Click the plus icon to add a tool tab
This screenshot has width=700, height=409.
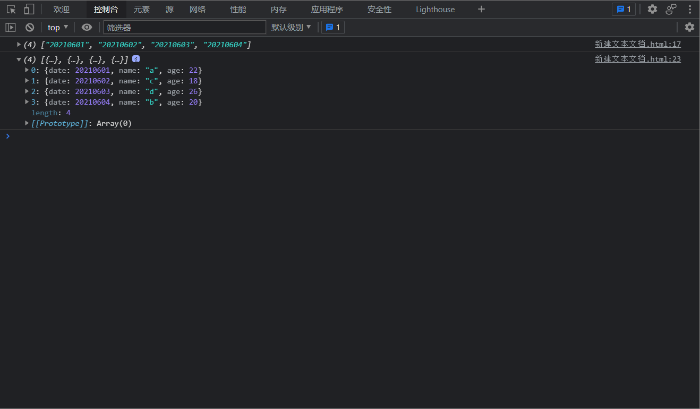[481, 9]
